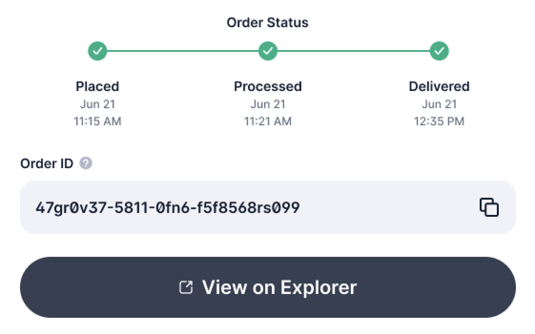Click the Order ID help question mark
The width and height of the screenshot is (535, 334).
[x=86, y=163]
